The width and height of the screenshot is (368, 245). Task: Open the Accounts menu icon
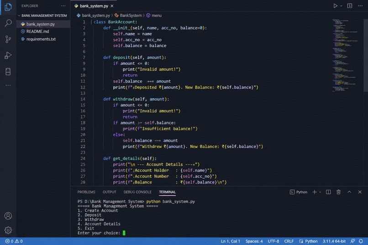8,216
